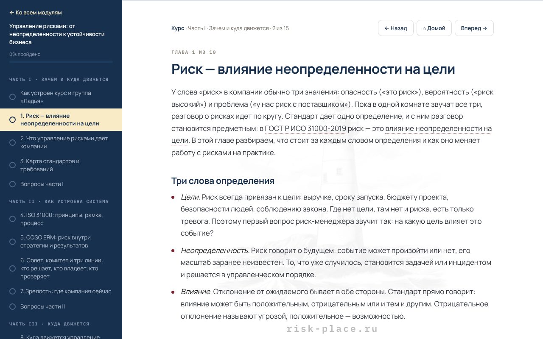Go to next page with 'Вперед →'

[x=474, y=28]
